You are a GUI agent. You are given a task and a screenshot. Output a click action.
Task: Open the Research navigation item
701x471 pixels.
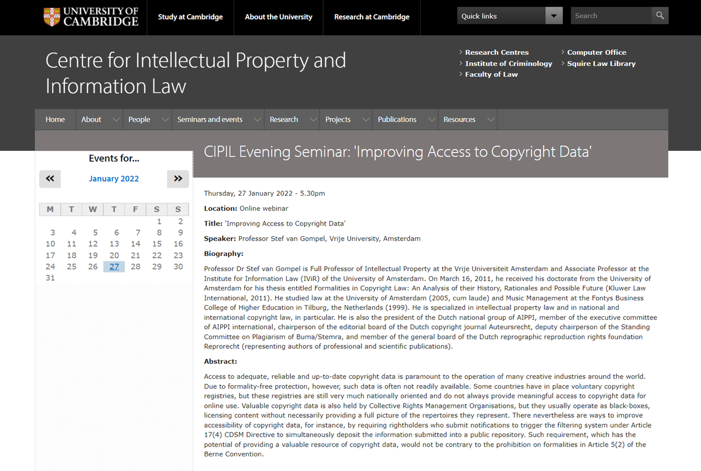click(x=284, y=119)
